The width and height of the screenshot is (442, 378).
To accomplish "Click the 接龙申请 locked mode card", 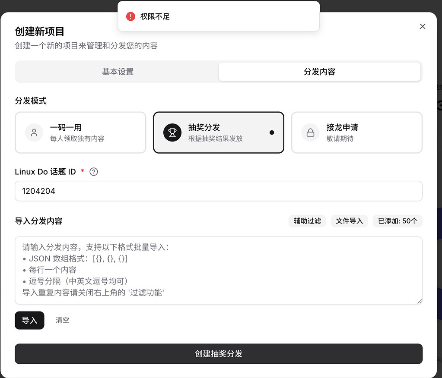I will point(356,132).
